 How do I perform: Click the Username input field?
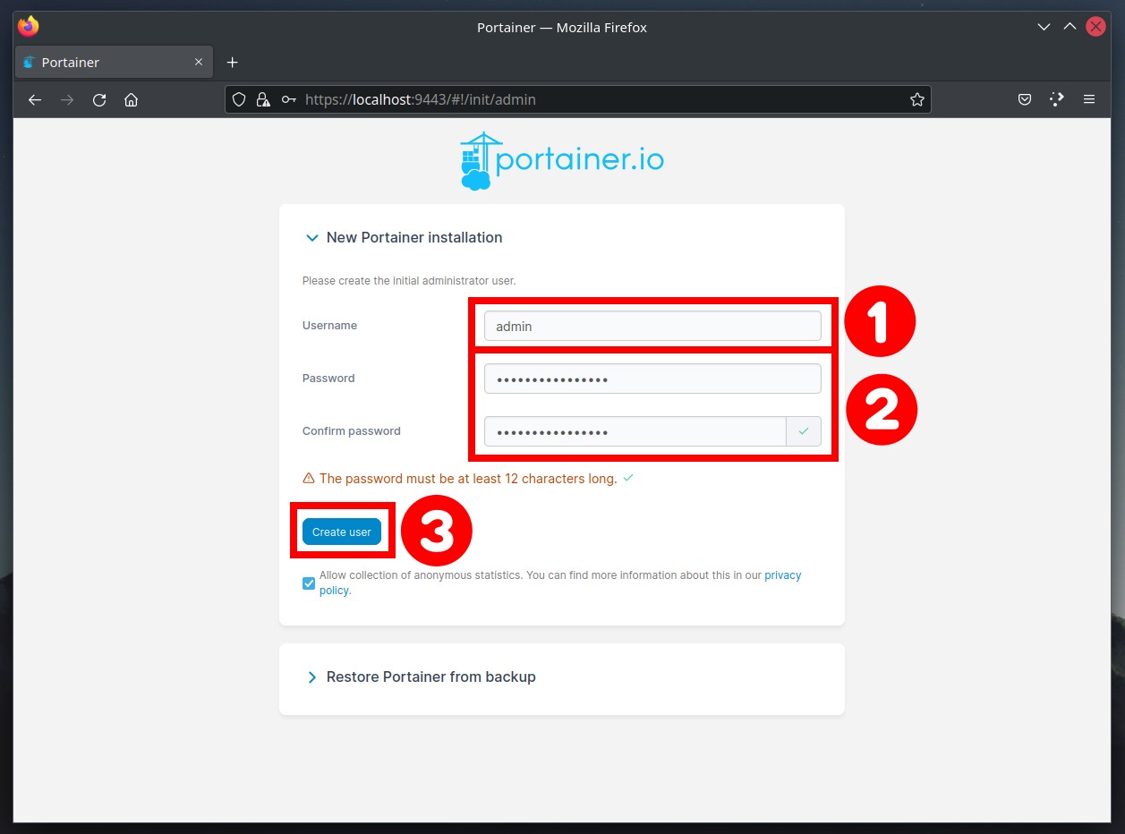point(652,326)
